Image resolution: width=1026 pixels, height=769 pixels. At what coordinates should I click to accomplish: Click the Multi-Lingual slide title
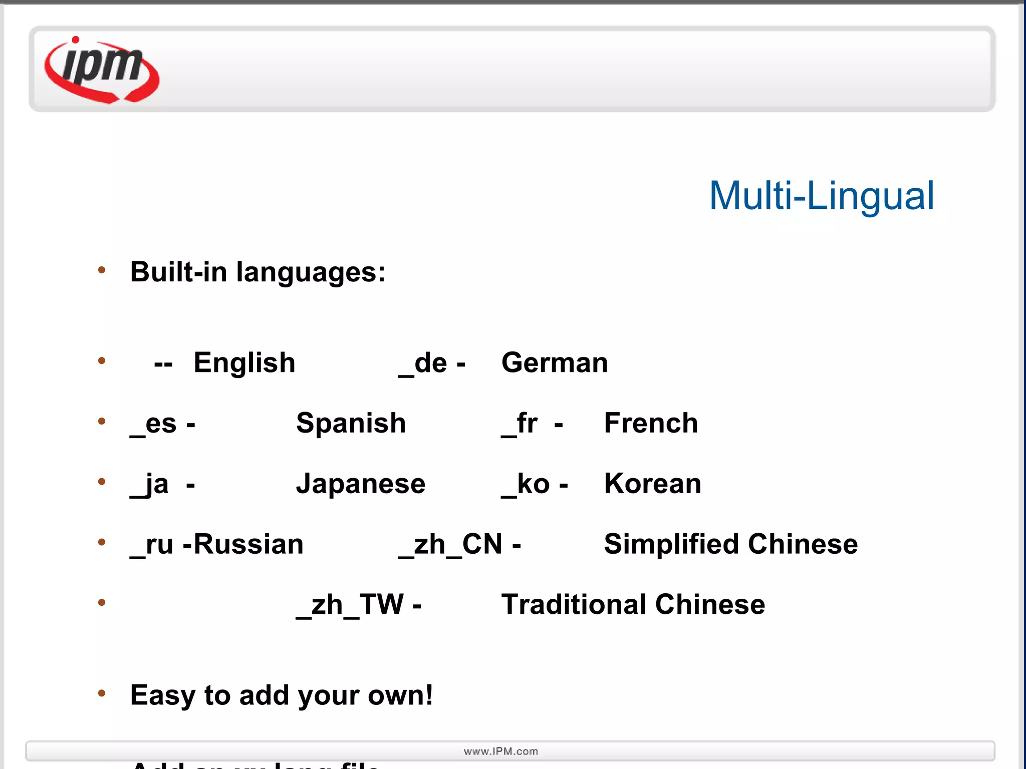click(822, 196)
